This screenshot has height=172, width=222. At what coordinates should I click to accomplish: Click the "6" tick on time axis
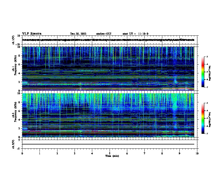[x=127, y=153]
